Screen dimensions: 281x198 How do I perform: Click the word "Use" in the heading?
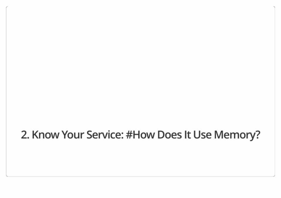(202, 135)
